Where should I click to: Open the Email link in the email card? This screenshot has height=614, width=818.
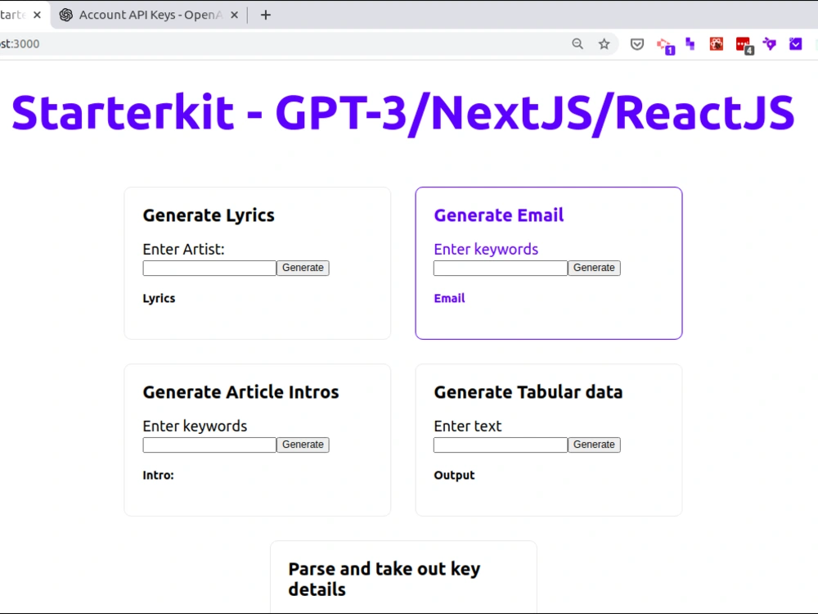pyautogui.click(x=449, y=298)
